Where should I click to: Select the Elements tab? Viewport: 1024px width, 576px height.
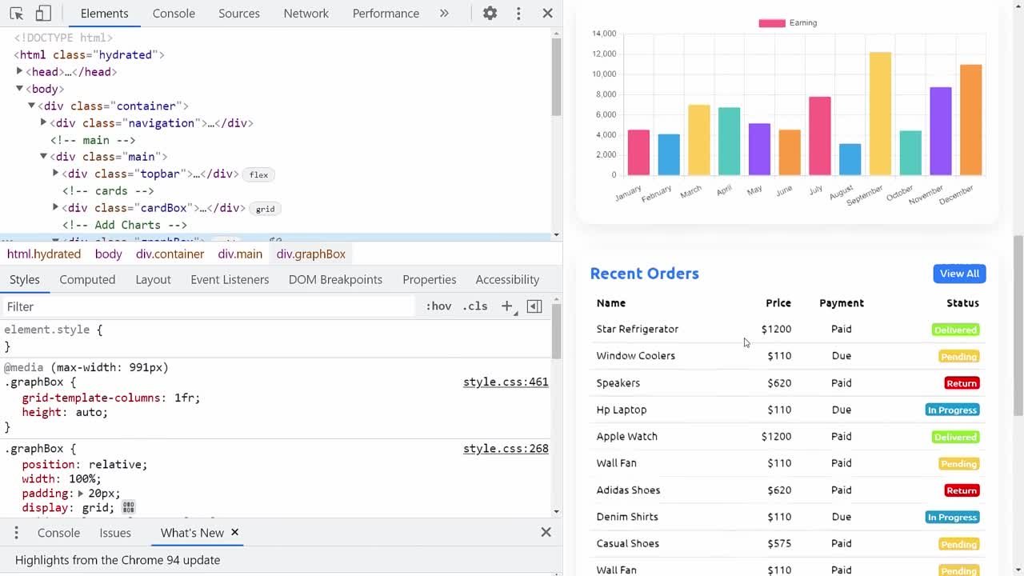[104, 14]
